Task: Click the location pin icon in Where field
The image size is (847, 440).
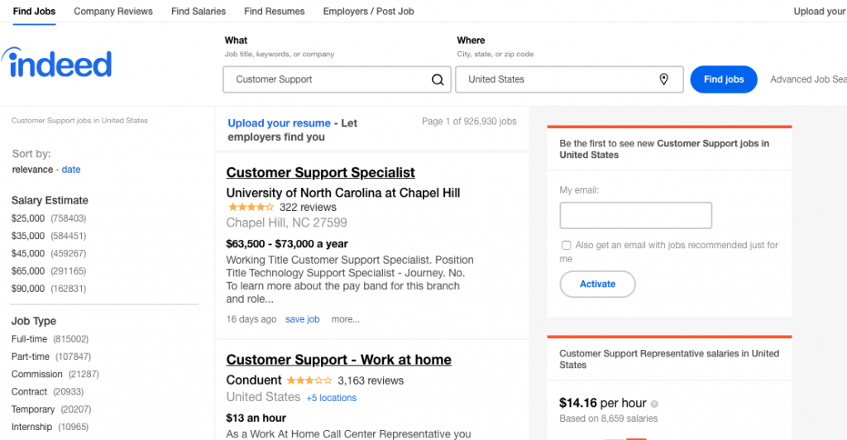Action: [664, 79]
